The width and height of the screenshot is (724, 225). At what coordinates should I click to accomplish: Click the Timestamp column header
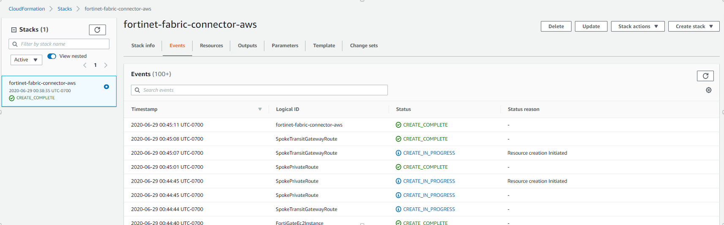point(144,109)
